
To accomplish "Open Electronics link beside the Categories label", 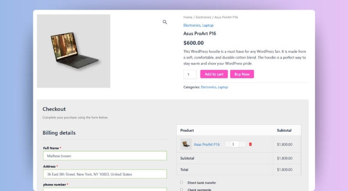I will 208,87.
